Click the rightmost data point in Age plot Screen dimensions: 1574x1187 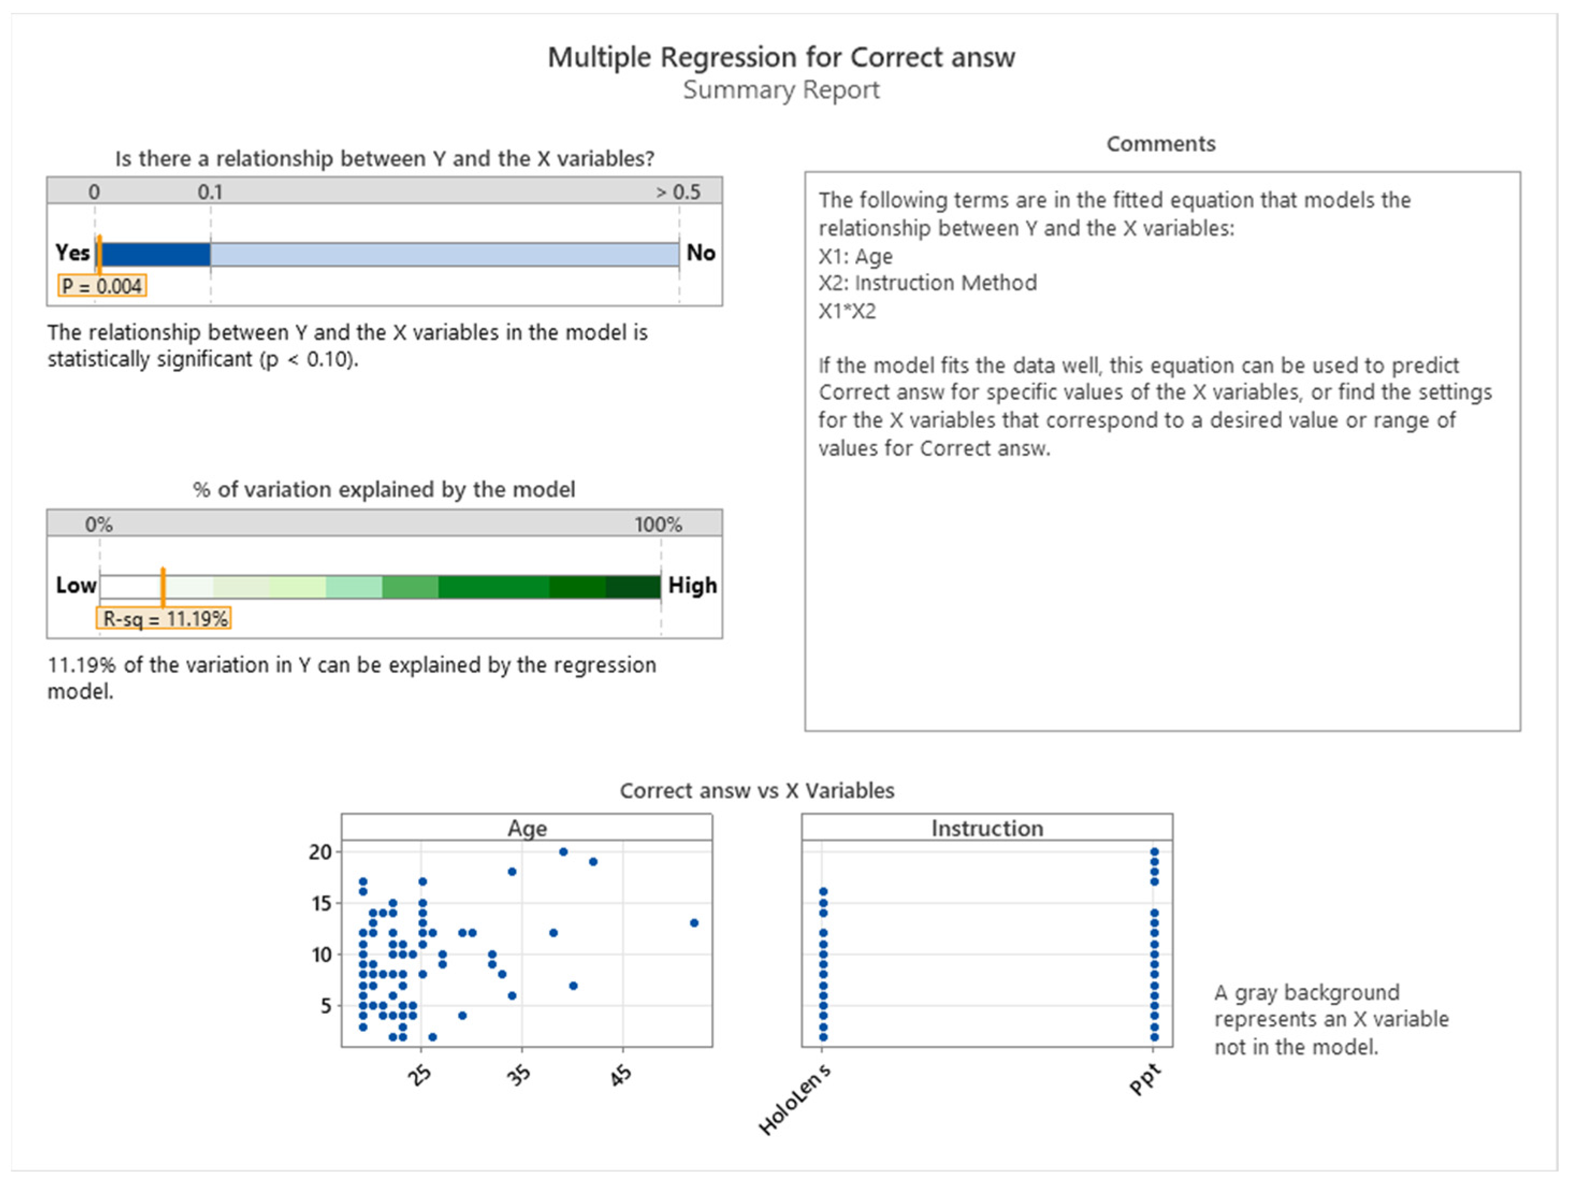click(x=695, y=923)
